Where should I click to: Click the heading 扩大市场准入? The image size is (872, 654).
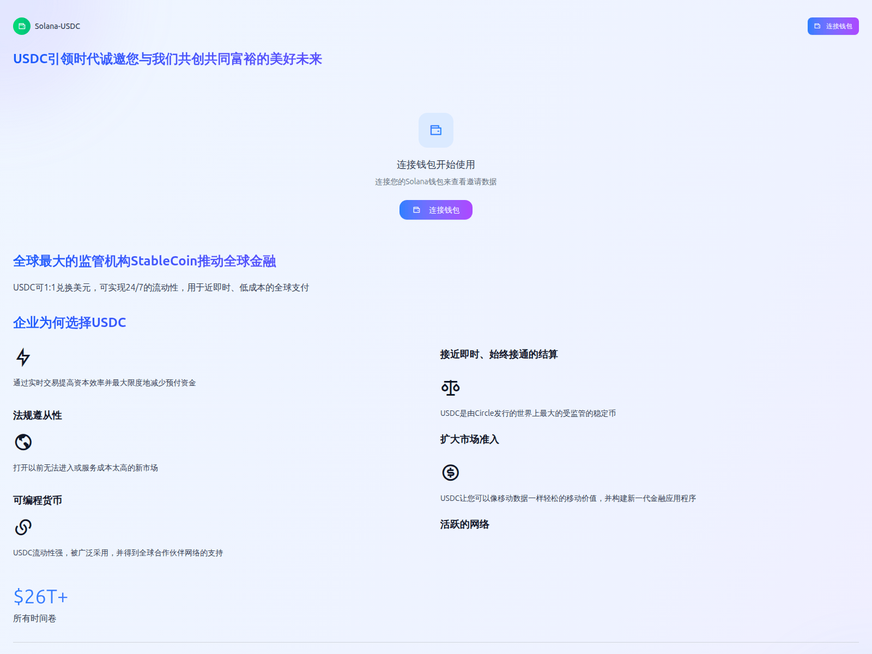click(x=470, y=439)
